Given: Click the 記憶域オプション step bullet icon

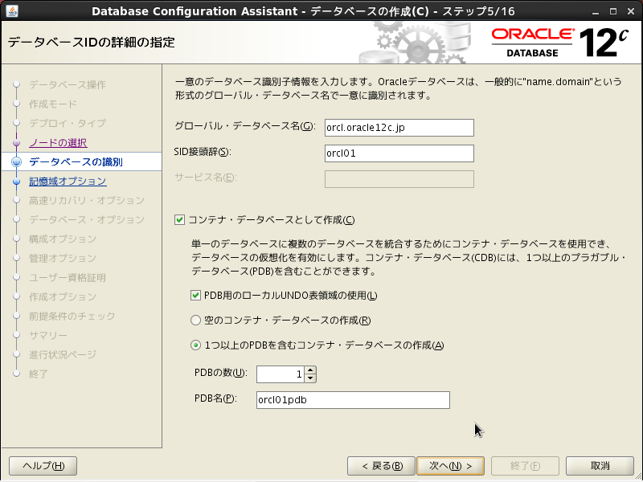Looking at the screenshot, I should [16, 182].
